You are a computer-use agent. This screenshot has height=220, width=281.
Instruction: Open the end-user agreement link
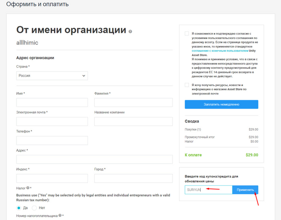(x=220, y=51)
